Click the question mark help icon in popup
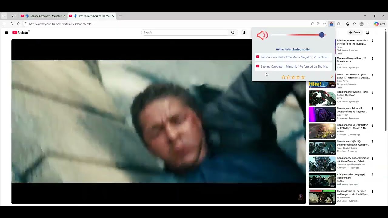This screenshot has height=218, width=388. pyautogui.click(x=332, y=77)
